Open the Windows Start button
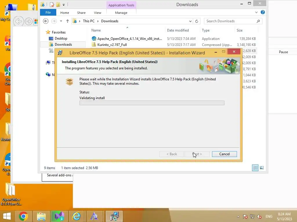 point(7,216)
